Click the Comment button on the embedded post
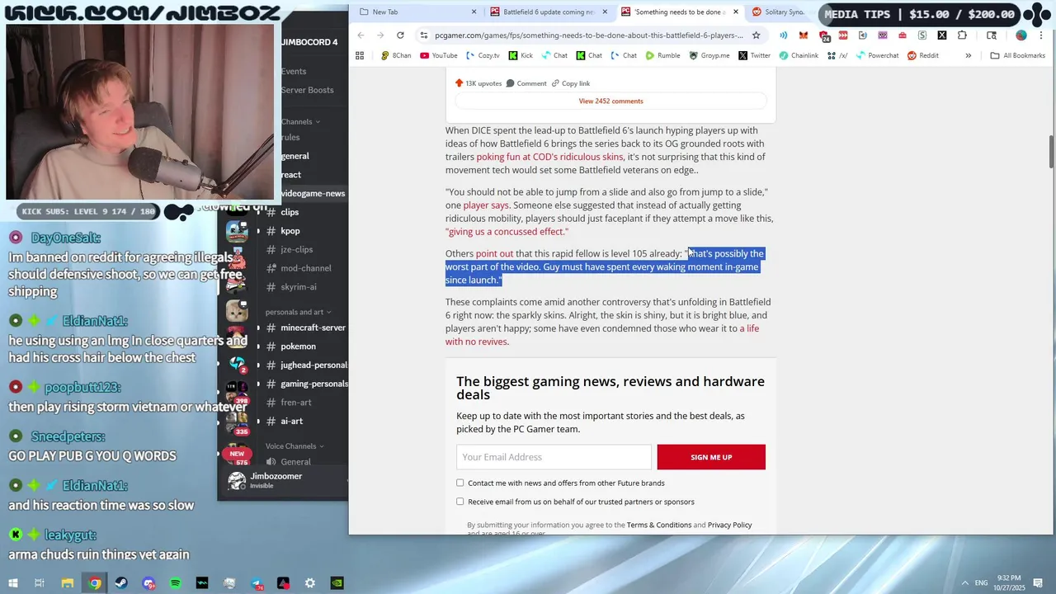Viewport: 1056px width, 594px height. (526, 83)
